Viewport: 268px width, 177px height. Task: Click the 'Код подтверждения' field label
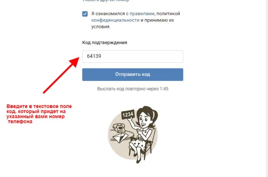[105, 43]
